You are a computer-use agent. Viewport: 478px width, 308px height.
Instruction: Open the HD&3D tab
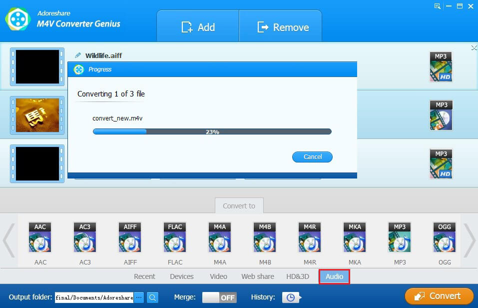(298, 276)
